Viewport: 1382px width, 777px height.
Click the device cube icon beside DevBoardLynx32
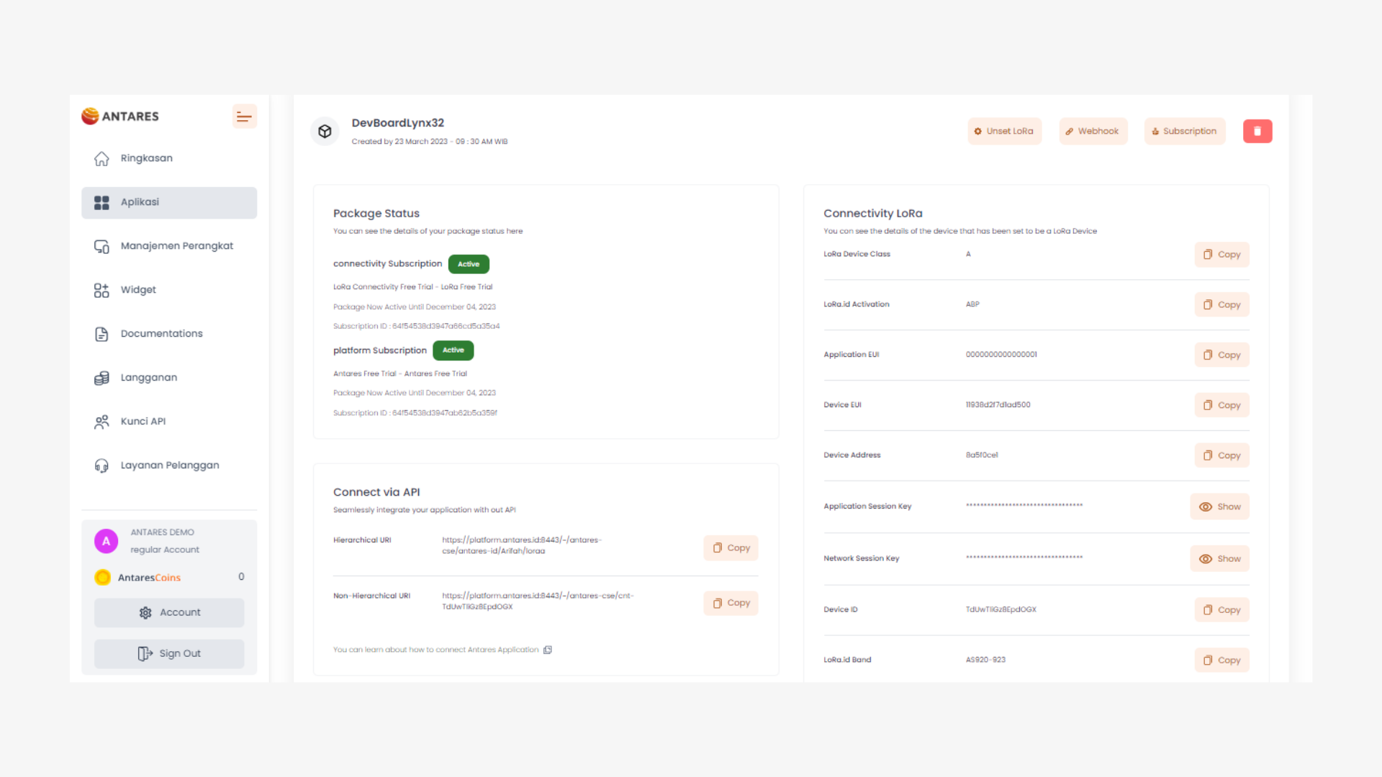point(325,132)
